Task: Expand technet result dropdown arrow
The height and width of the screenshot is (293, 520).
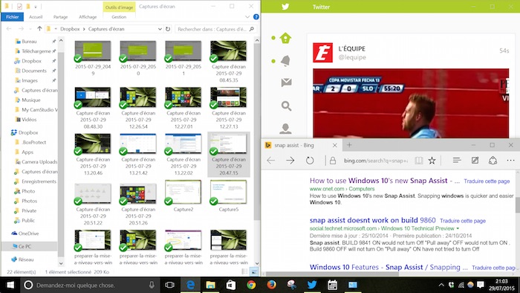Action: [458, 228]
